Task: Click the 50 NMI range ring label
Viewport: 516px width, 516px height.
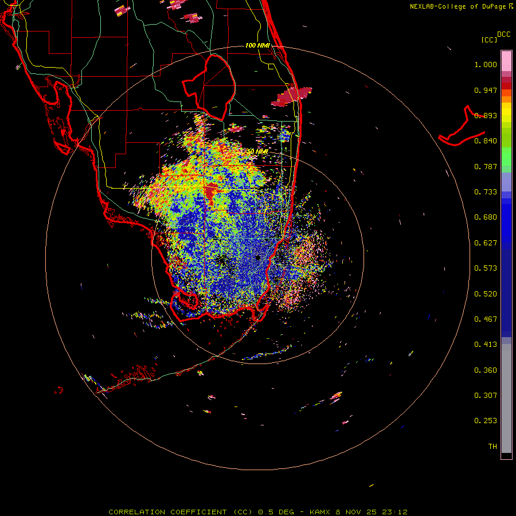Action: 257,151
